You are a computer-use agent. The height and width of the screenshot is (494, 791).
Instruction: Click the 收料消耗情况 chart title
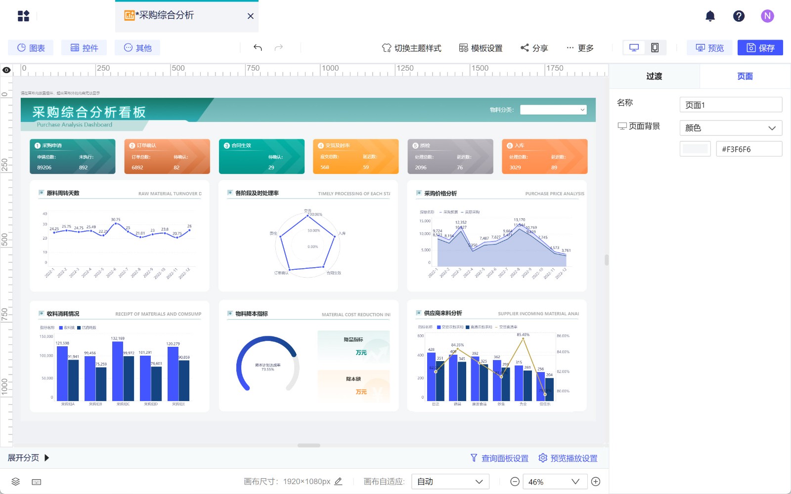(63, 314)
